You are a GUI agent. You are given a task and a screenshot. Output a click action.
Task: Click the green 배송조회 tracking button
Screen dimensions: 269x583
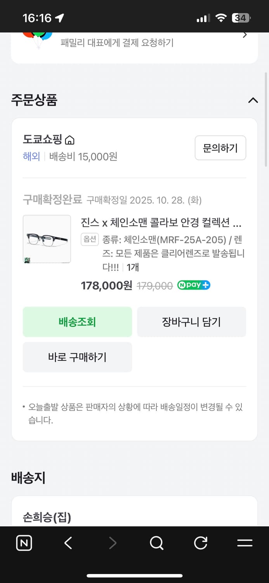click(77, 322)
